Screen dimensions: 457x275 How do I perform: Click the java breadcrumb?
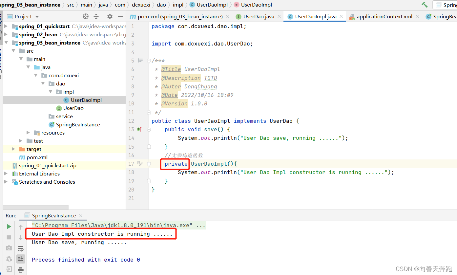[x=103, y=5]
